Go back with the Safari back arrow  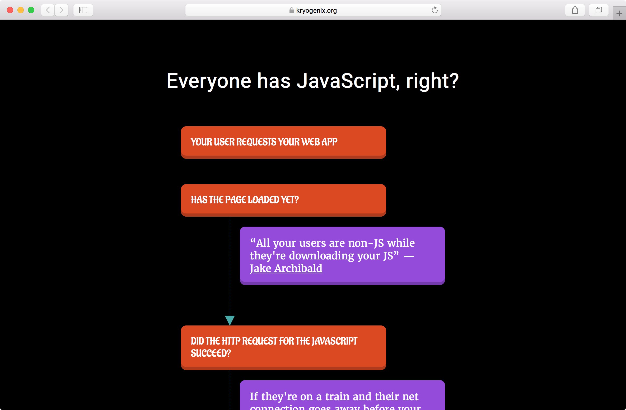48,10
